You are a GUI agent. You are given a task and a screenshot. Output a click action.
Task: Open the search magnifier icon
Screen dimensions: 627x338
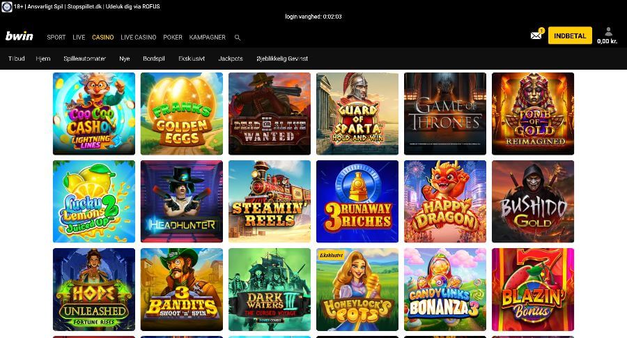pyautogui.click(x=238, y=38)
